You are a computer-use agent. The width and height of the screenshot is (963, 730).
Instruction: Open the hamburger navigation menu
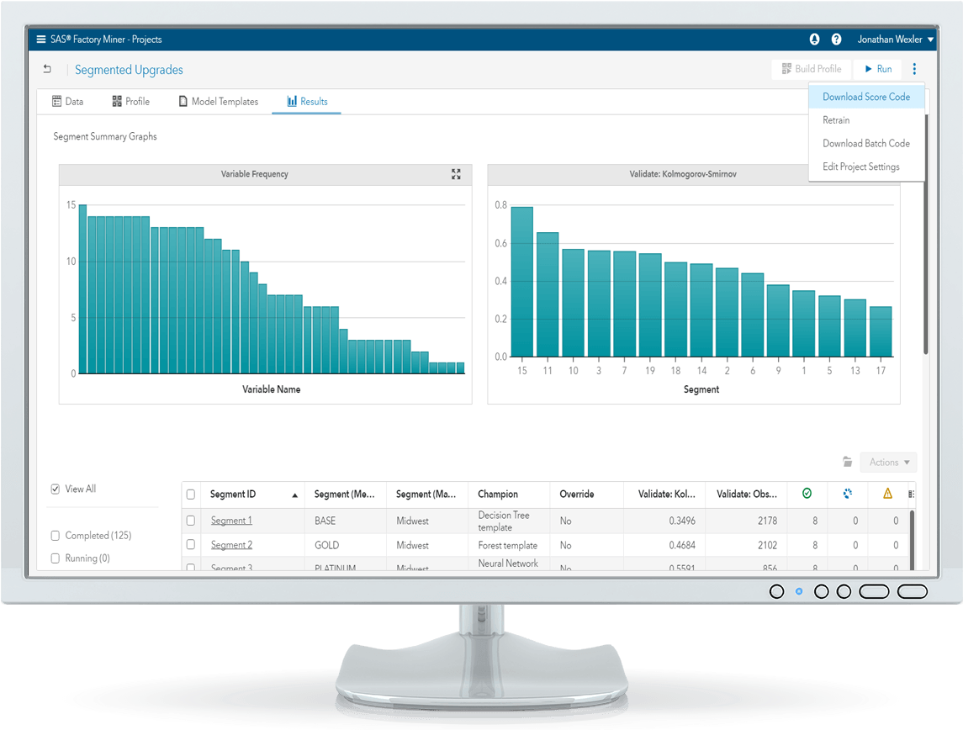41,40
